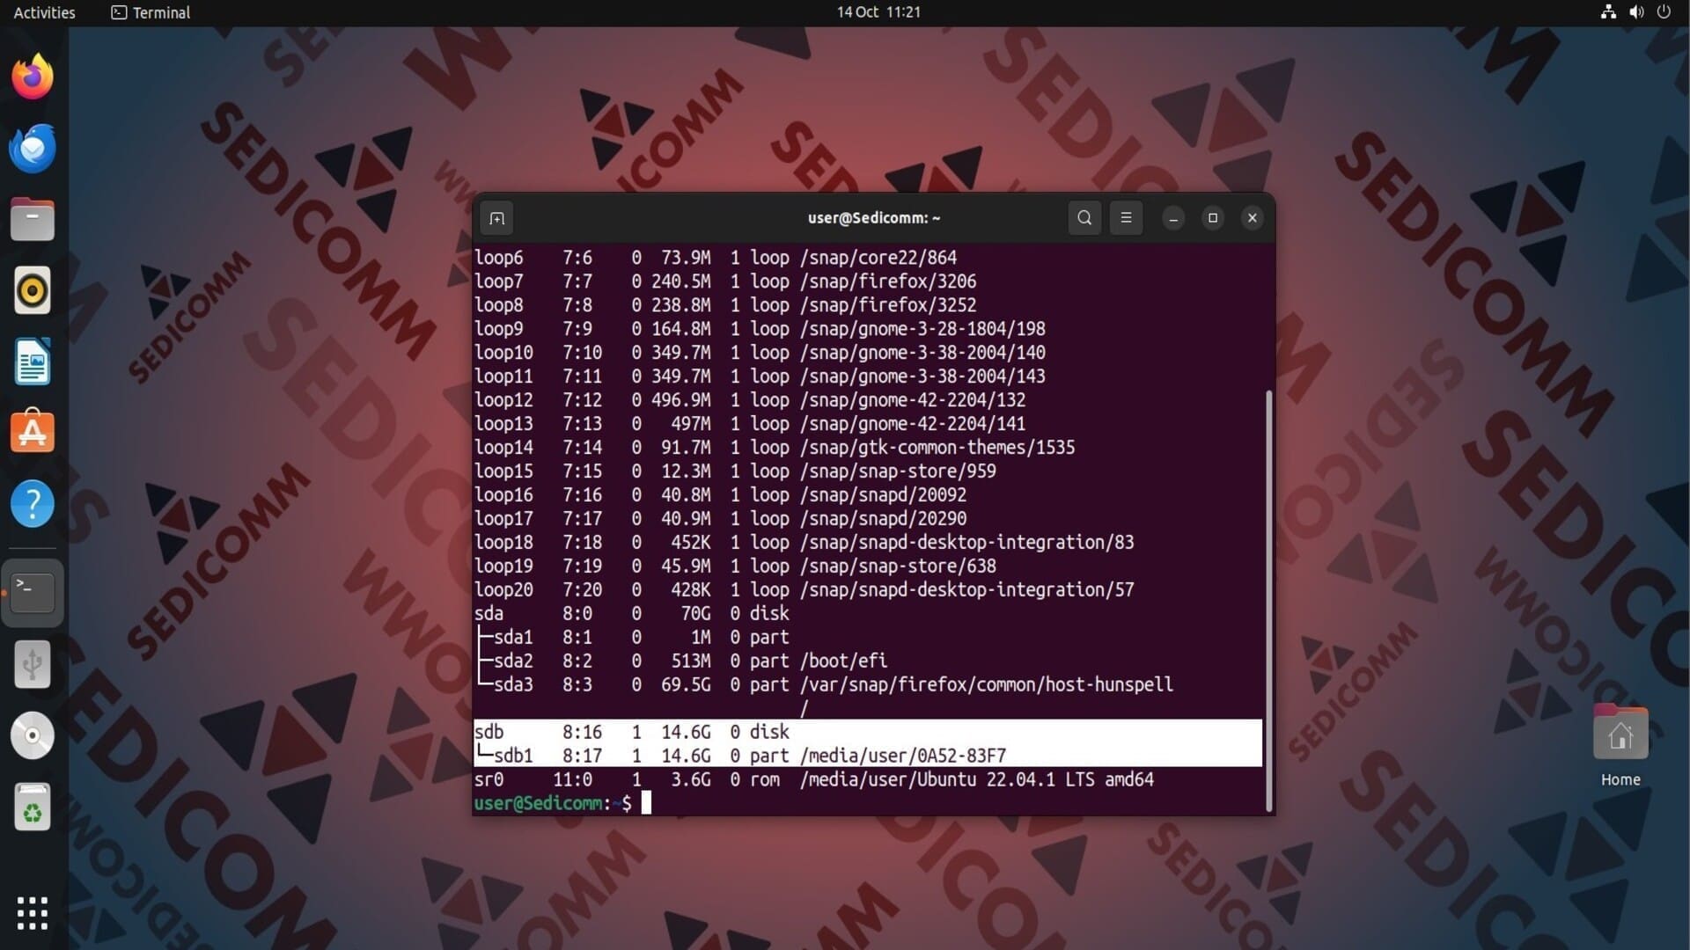This screenshot has height=950, width=1690.
Task: Show Applications grid button
Action: pos(33,913)
